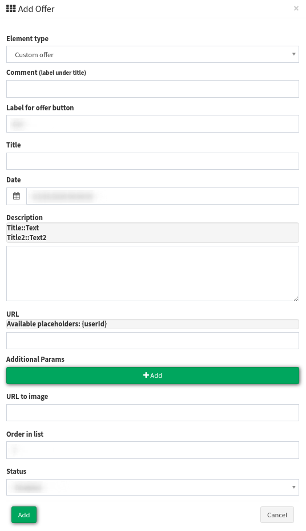306x531 pixels.
Task: Click the grid icon beside Add Offer
Action: 11,9
